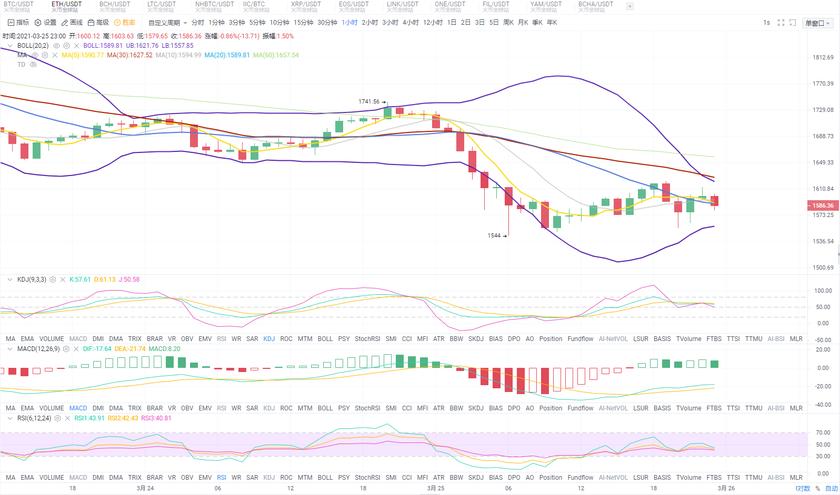
Task: Open the 指标 indicators tool
Action: click(18, 23)
